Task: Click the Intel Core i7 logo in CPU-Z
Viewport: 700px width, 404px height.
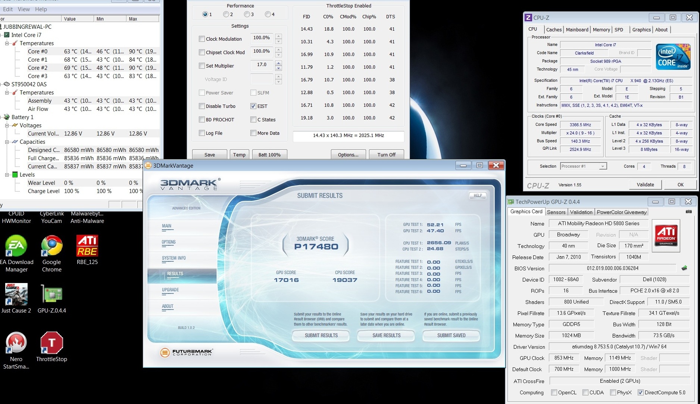Action: pos(673,57)
